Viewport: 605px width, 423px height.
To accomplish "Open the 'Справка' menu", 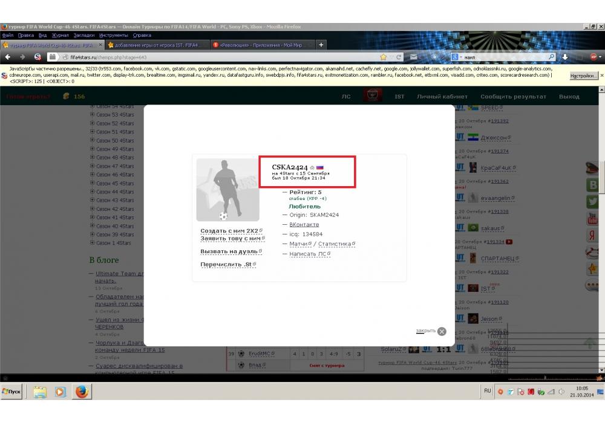I will [x=142, y=35].
